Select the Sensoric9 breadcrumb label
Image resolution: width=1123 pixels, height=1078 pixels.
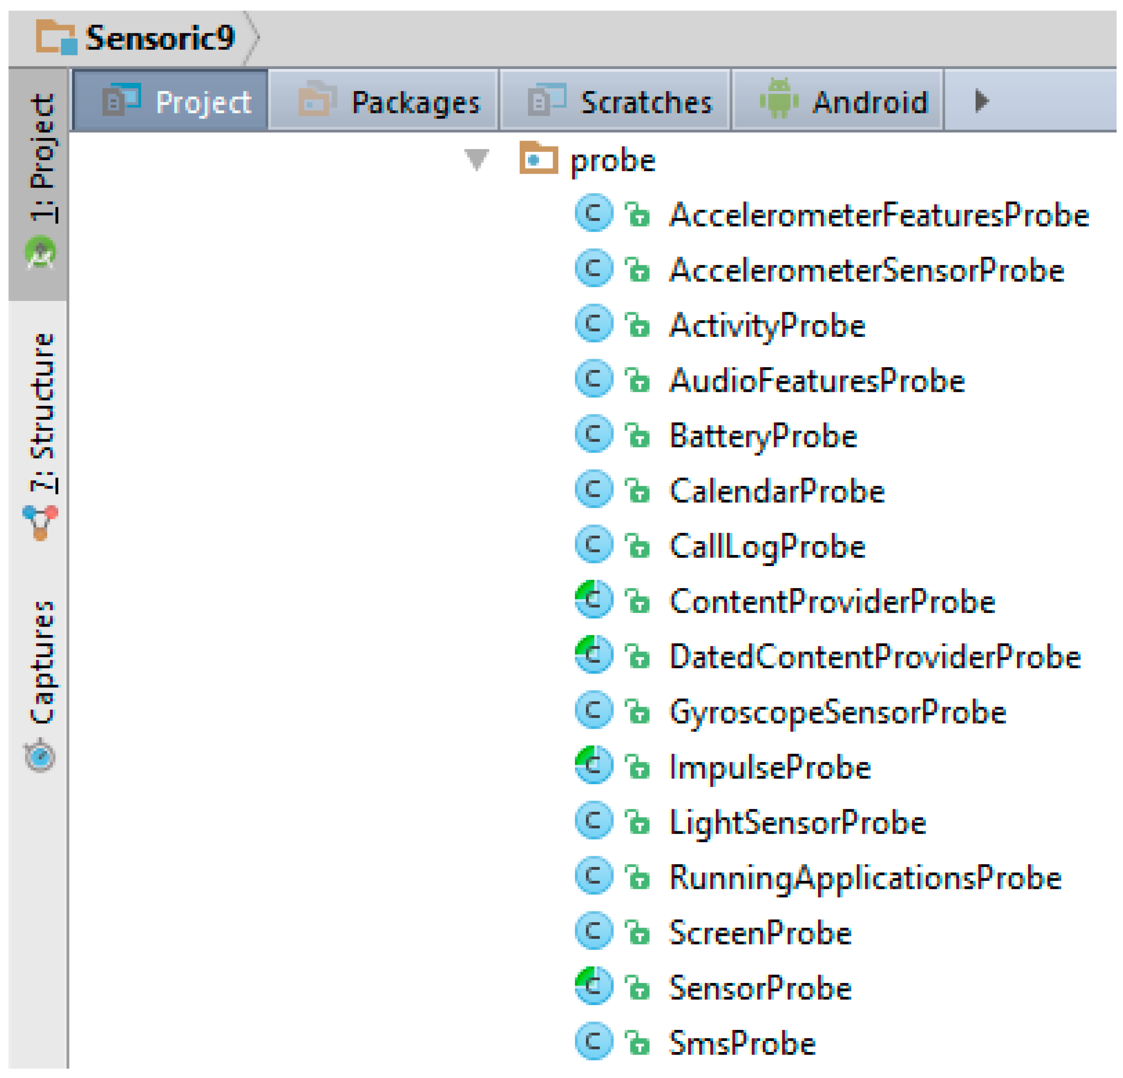click(160, 38)
